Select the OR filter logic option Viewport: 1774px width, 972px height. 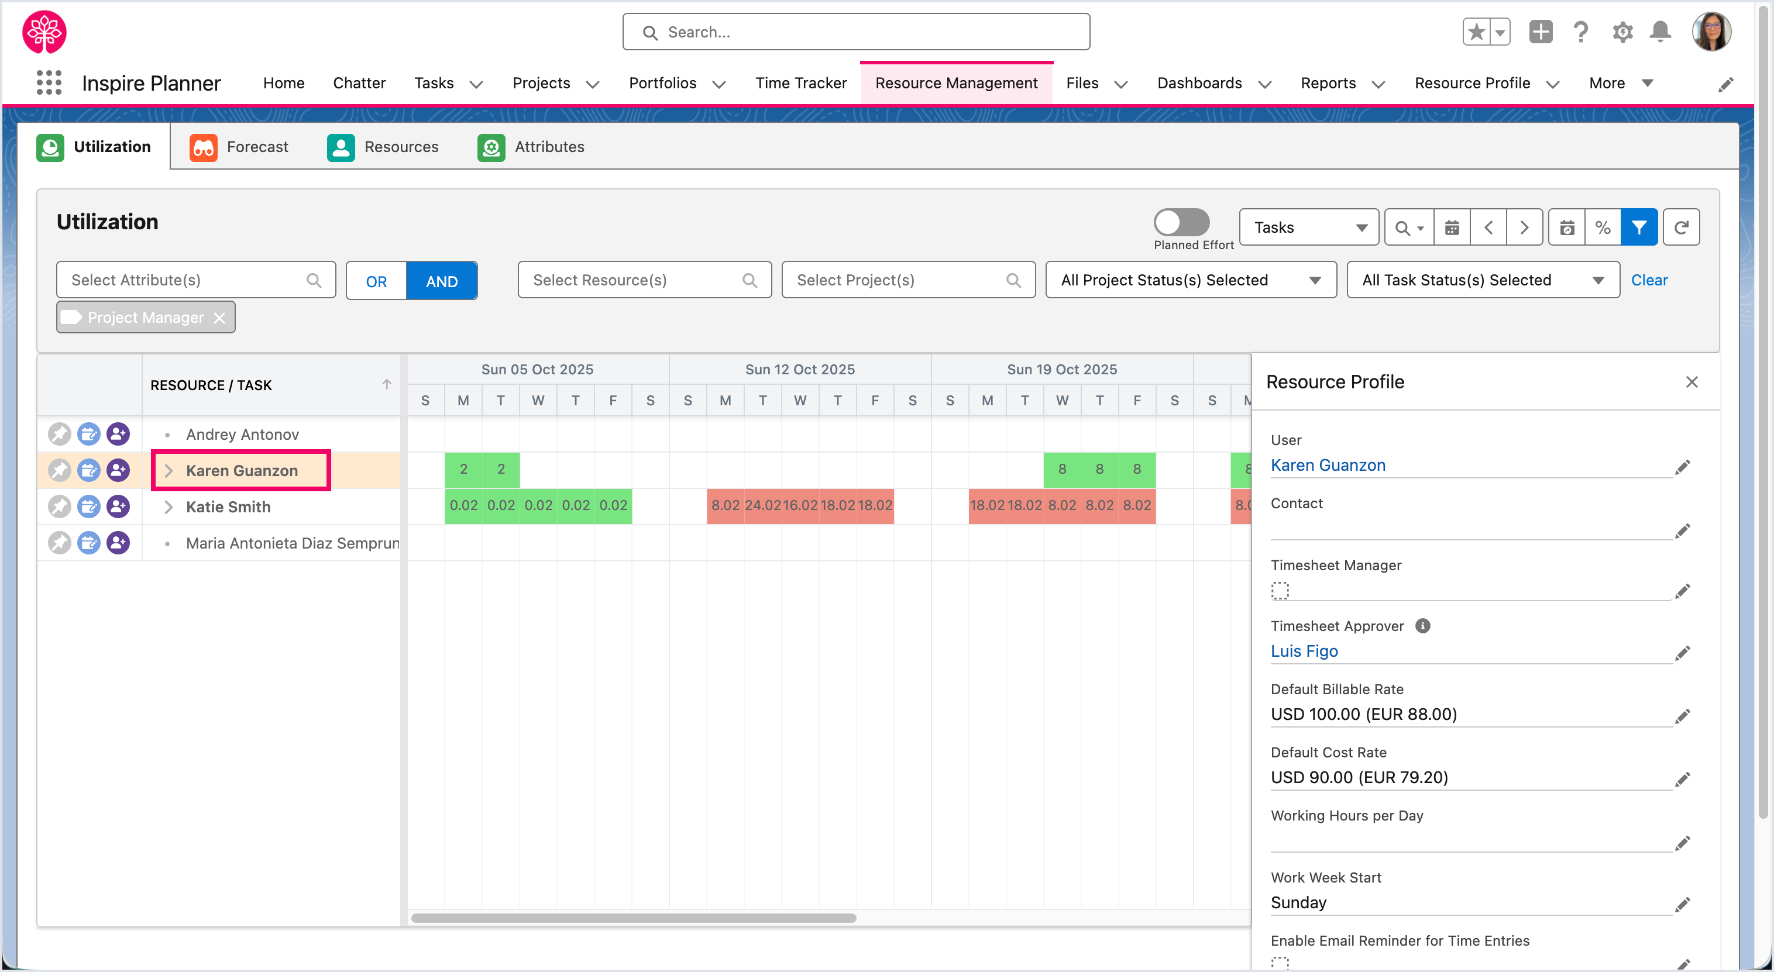(x=376, y=281)
